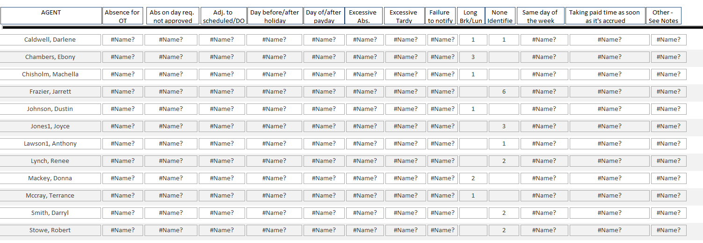Viewport: 703px width, 243px height.
Task: Click the "Excessive Abs." column header
Action: pos(363,16)
